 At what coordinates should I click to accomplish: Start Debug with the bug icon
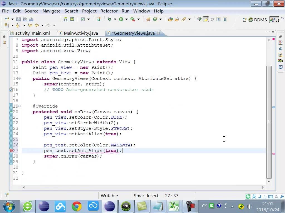pyautogui.click(x=109, y=19)
